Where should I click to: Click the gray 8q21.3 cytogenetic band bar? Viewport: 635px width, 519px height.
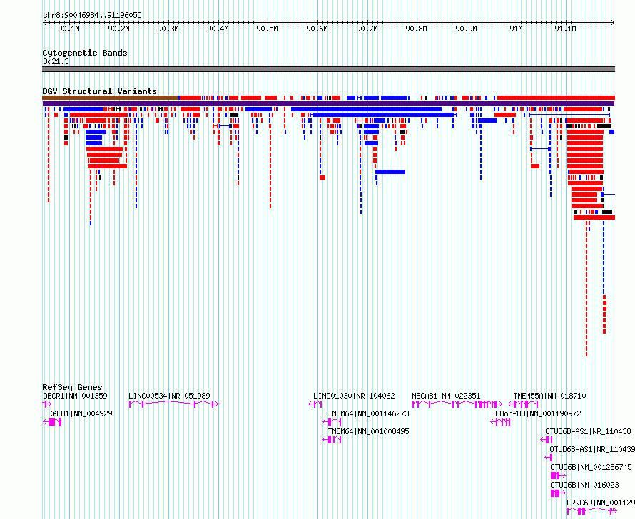(328, 69)
